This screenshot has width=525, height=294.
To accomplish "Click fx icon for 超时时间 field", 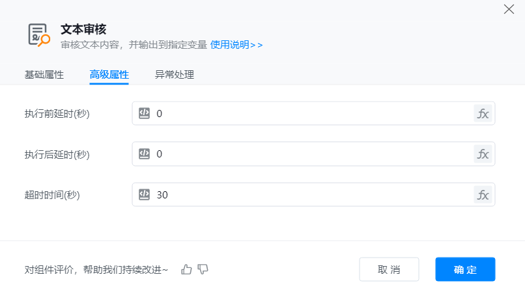I will coord(483,194).
